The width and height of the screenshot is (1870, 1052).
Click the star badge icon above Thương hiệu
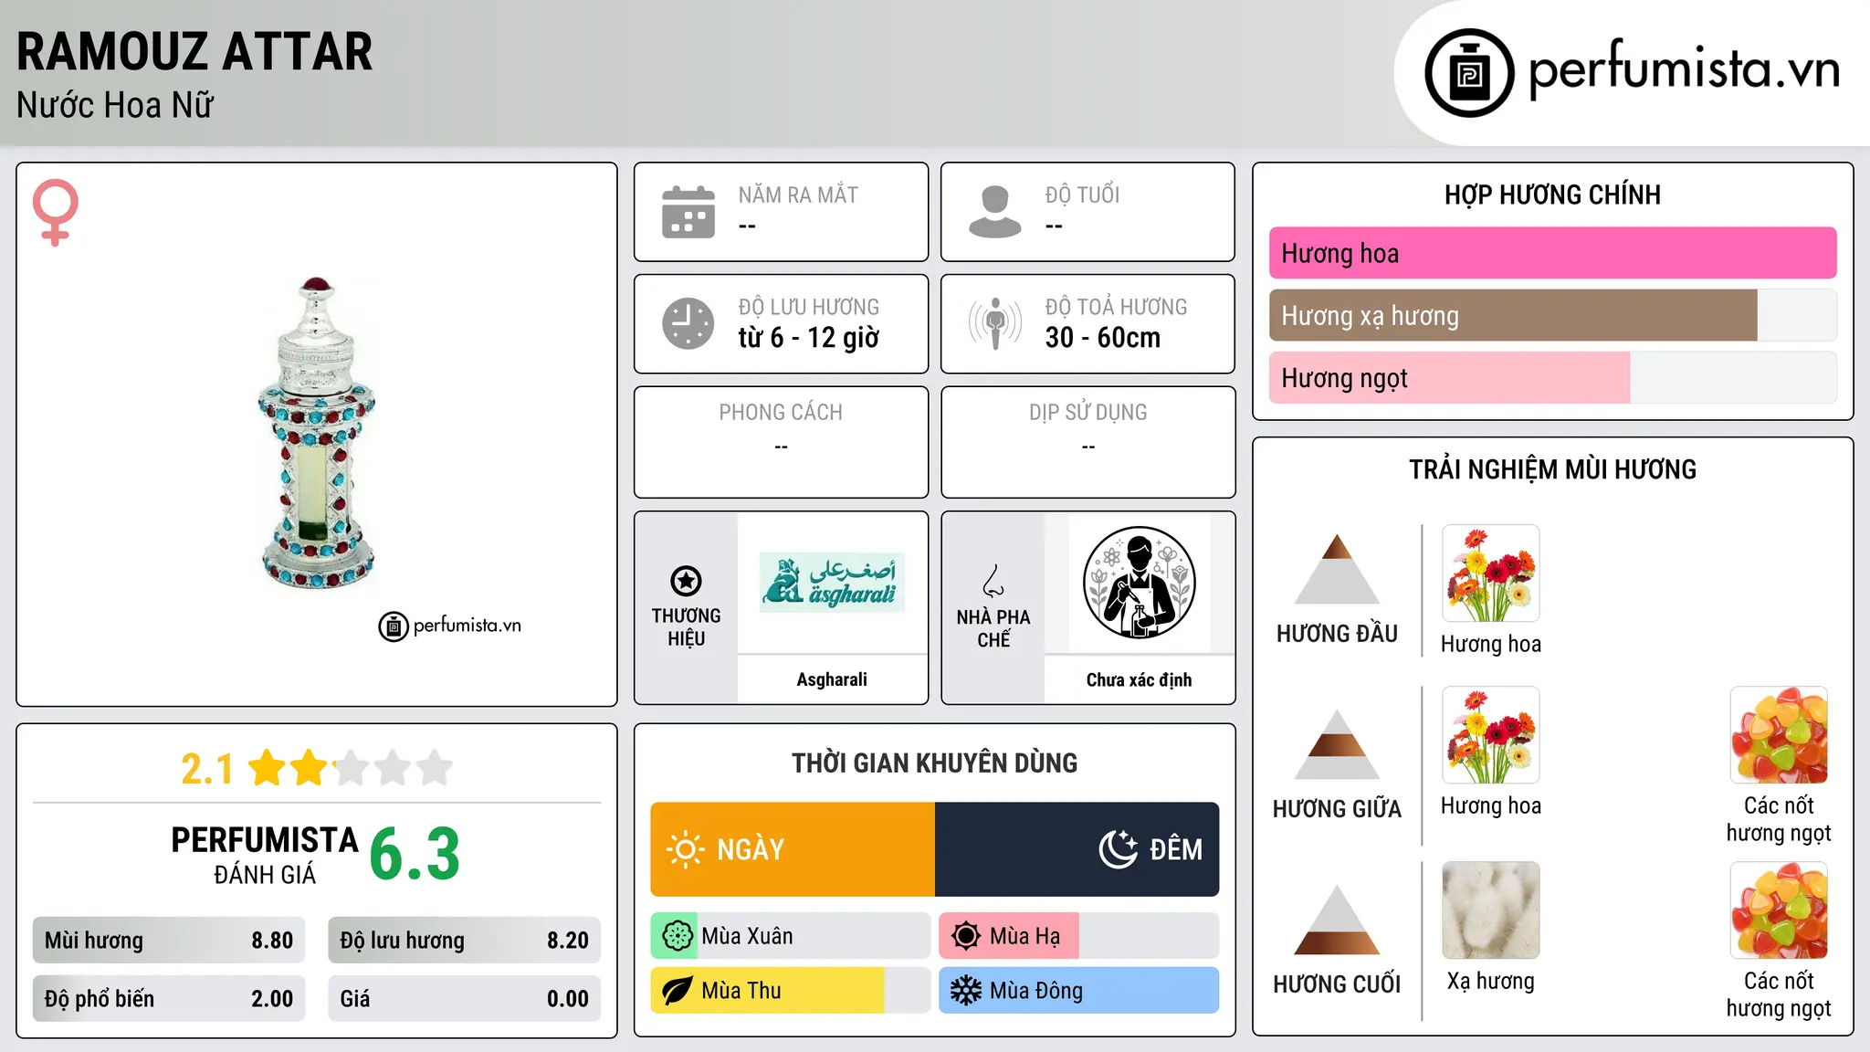[x=686, y=581]
